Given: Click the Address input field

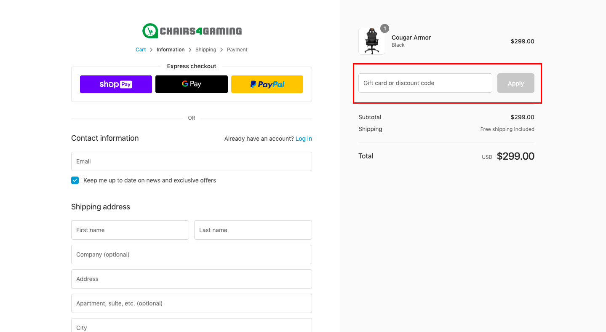Looking at the screenshot, I should coord(192,279).
